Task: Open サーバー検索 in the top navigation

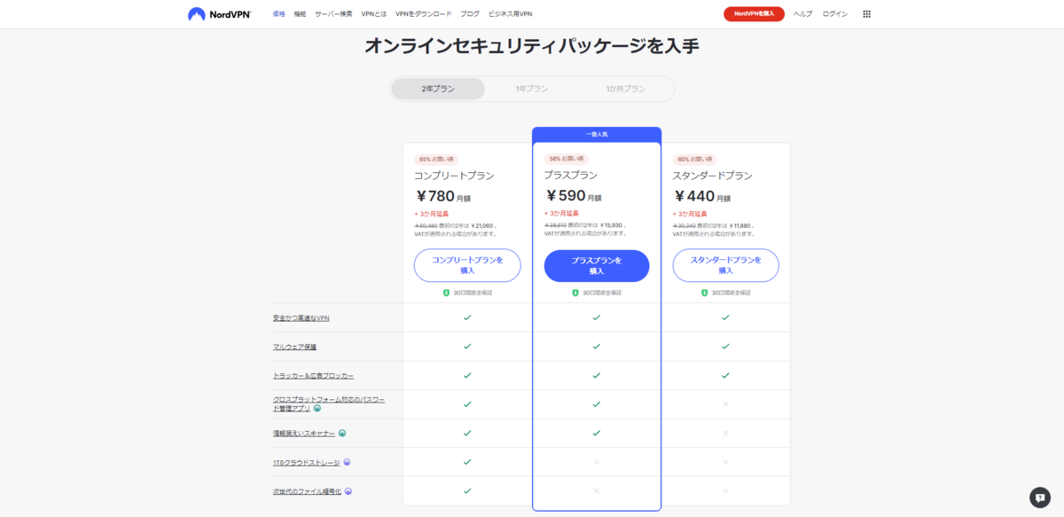Action: tap(333, 14)
